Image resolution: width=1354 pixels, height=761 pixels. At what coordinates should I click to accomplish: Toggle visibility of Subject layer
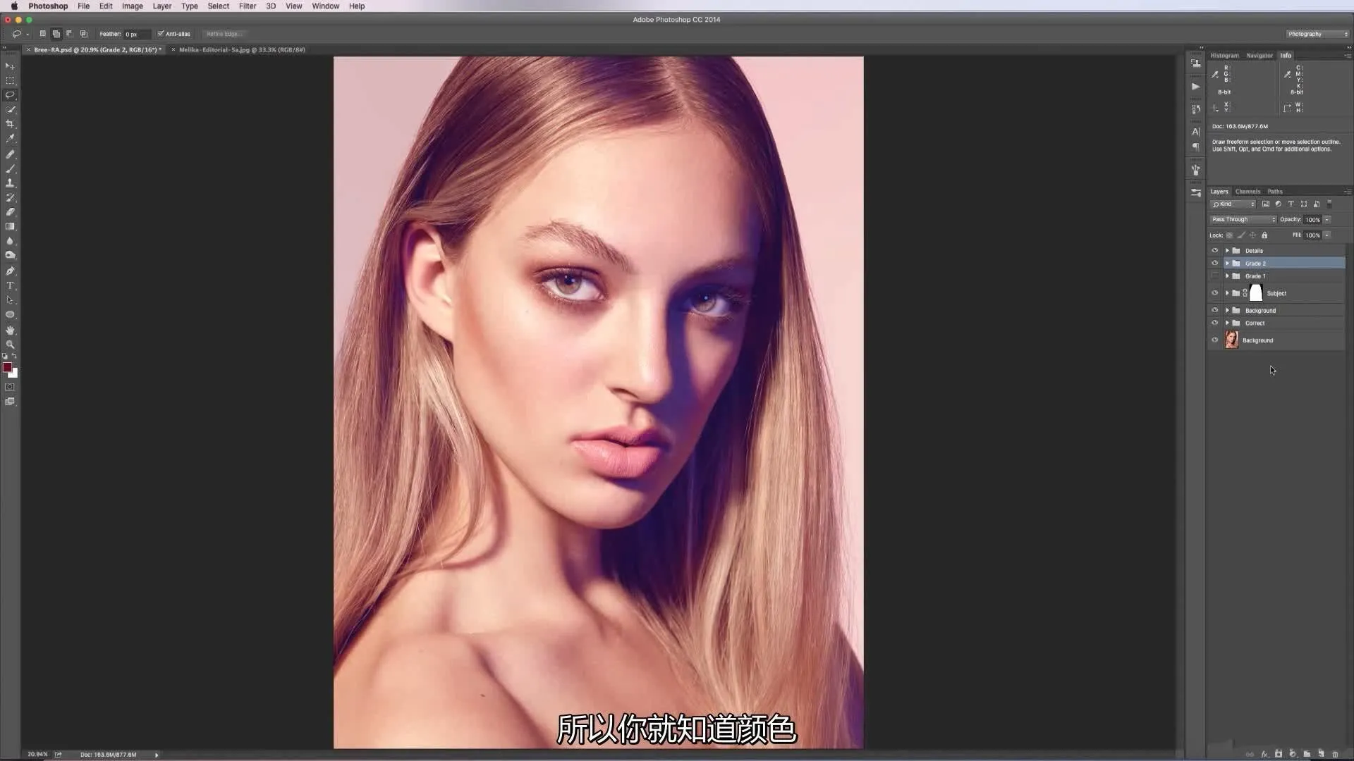[1214, 292]
